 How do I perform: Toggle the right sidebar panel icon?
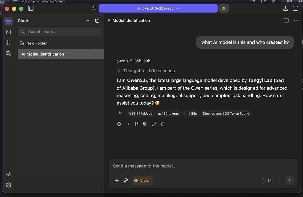(295, 8)
